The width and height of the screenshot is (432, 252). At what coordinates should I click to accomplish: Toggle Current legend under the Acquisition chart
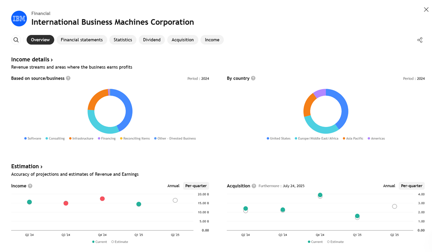coord(315,242)
